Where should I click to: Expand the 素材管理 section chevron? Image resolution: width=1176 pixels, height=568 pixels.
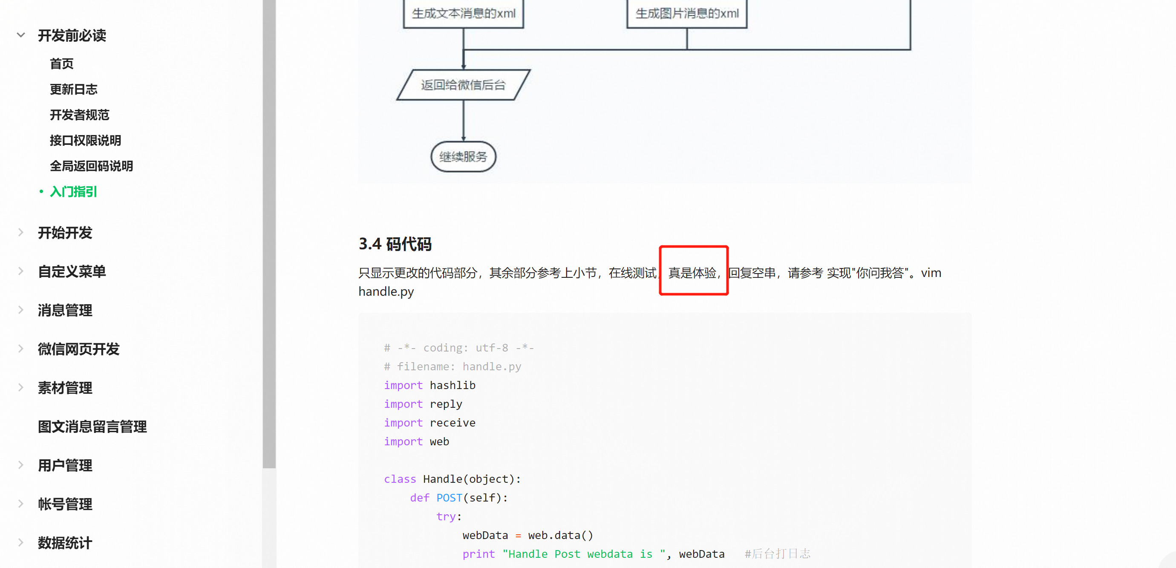[x=20, y=388]
